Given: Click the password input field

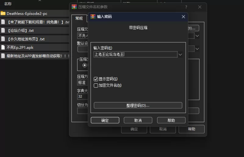Looking at the screenshot, I should click(135, 55).
